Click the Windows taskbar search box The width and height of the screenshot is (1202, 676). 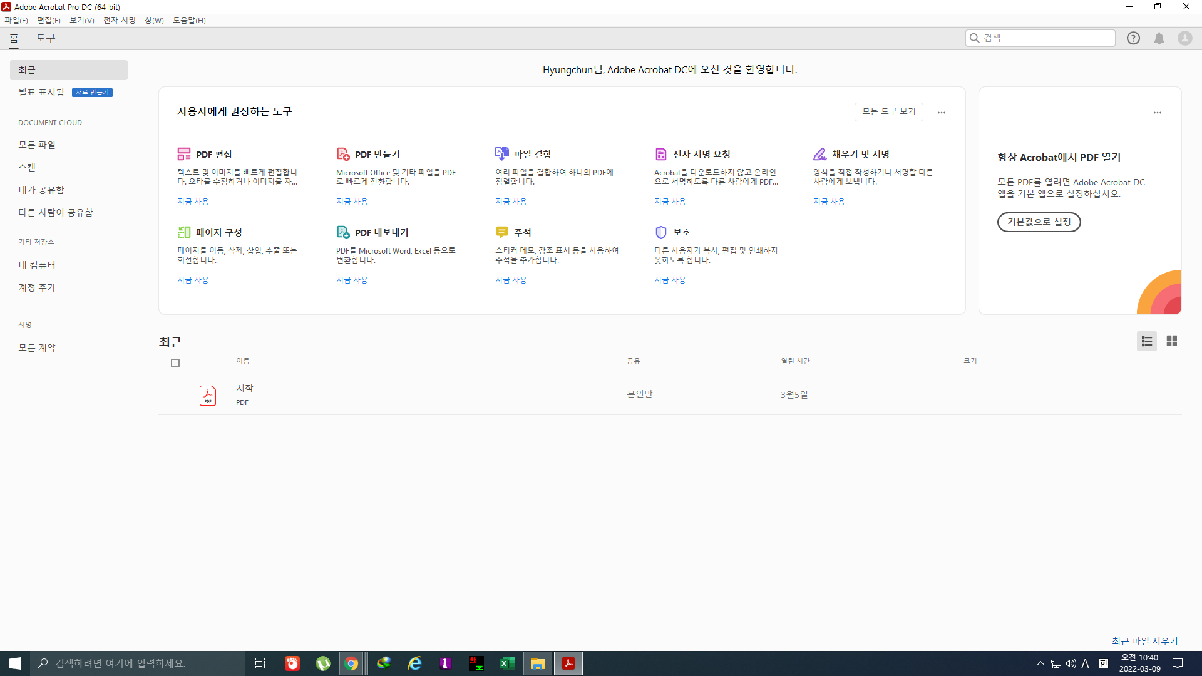tap(138, 663)
